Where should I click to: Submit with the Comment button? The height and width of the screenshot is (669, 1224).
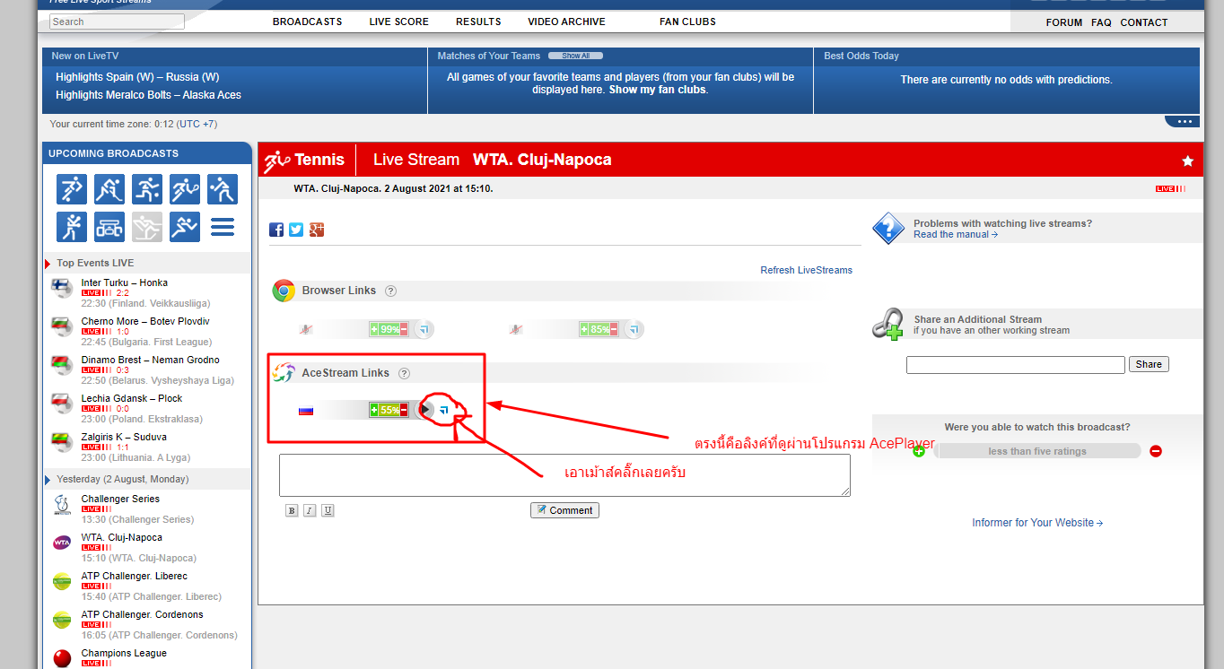[564, 510]
